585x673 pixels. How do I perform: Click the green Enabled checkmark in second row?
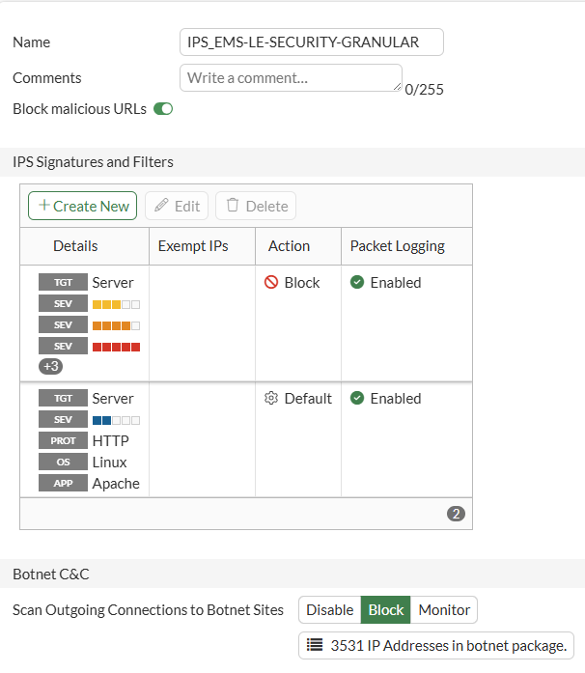click(356, 399)
